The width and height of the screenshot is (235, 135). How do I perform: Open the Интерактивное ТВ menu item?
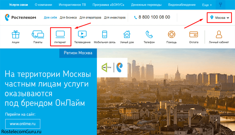[x=72, y=5]
